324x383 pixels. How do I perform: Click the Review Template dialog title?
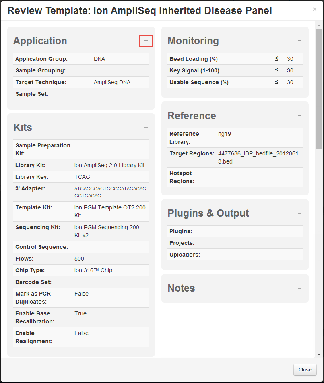pyautogui.click(x=140, y=11)
